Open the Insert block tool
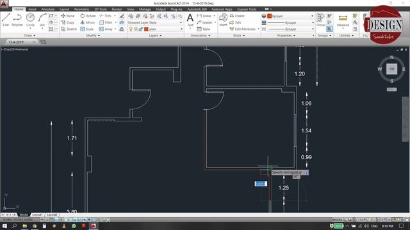 223,20
